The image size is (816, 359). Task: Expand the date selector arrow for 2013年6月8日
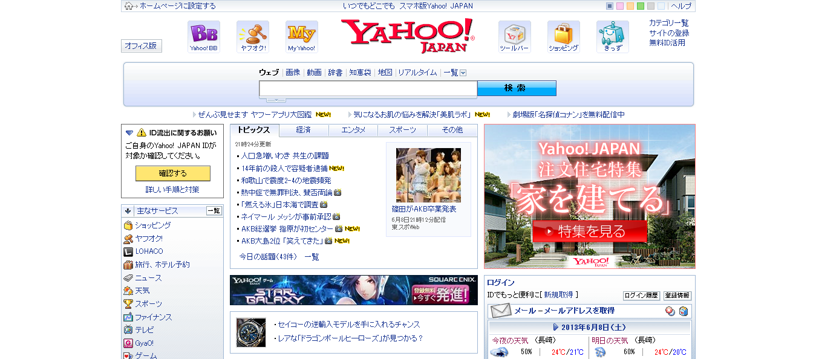click(556, 327)
